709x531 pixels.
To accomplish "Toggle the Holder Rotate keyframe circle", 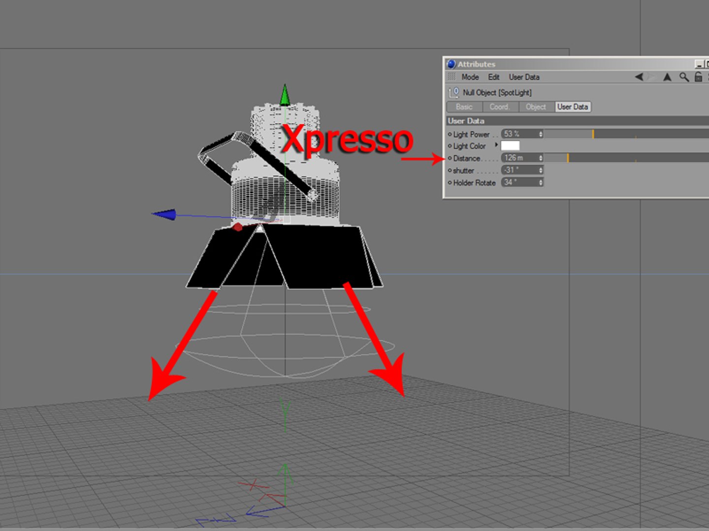I will (x=450, y=182).
